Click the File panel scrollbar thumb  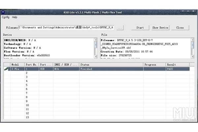point(193,45)
